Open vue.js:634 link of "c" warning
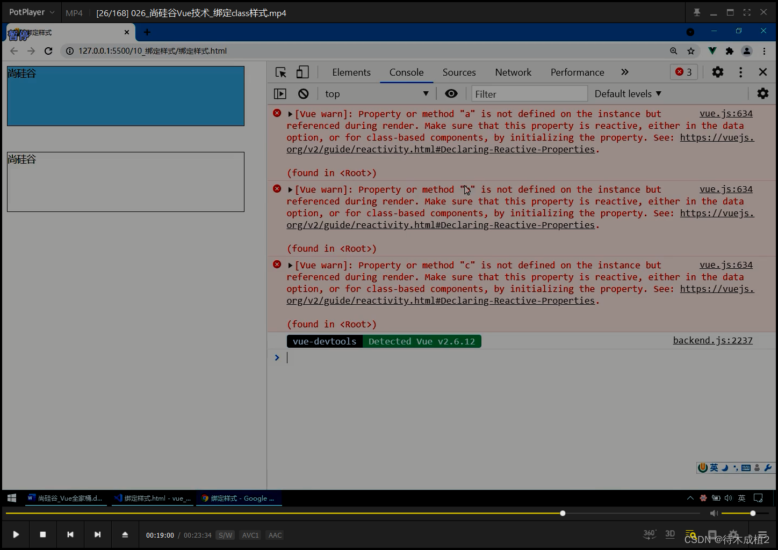 [726, 265]
